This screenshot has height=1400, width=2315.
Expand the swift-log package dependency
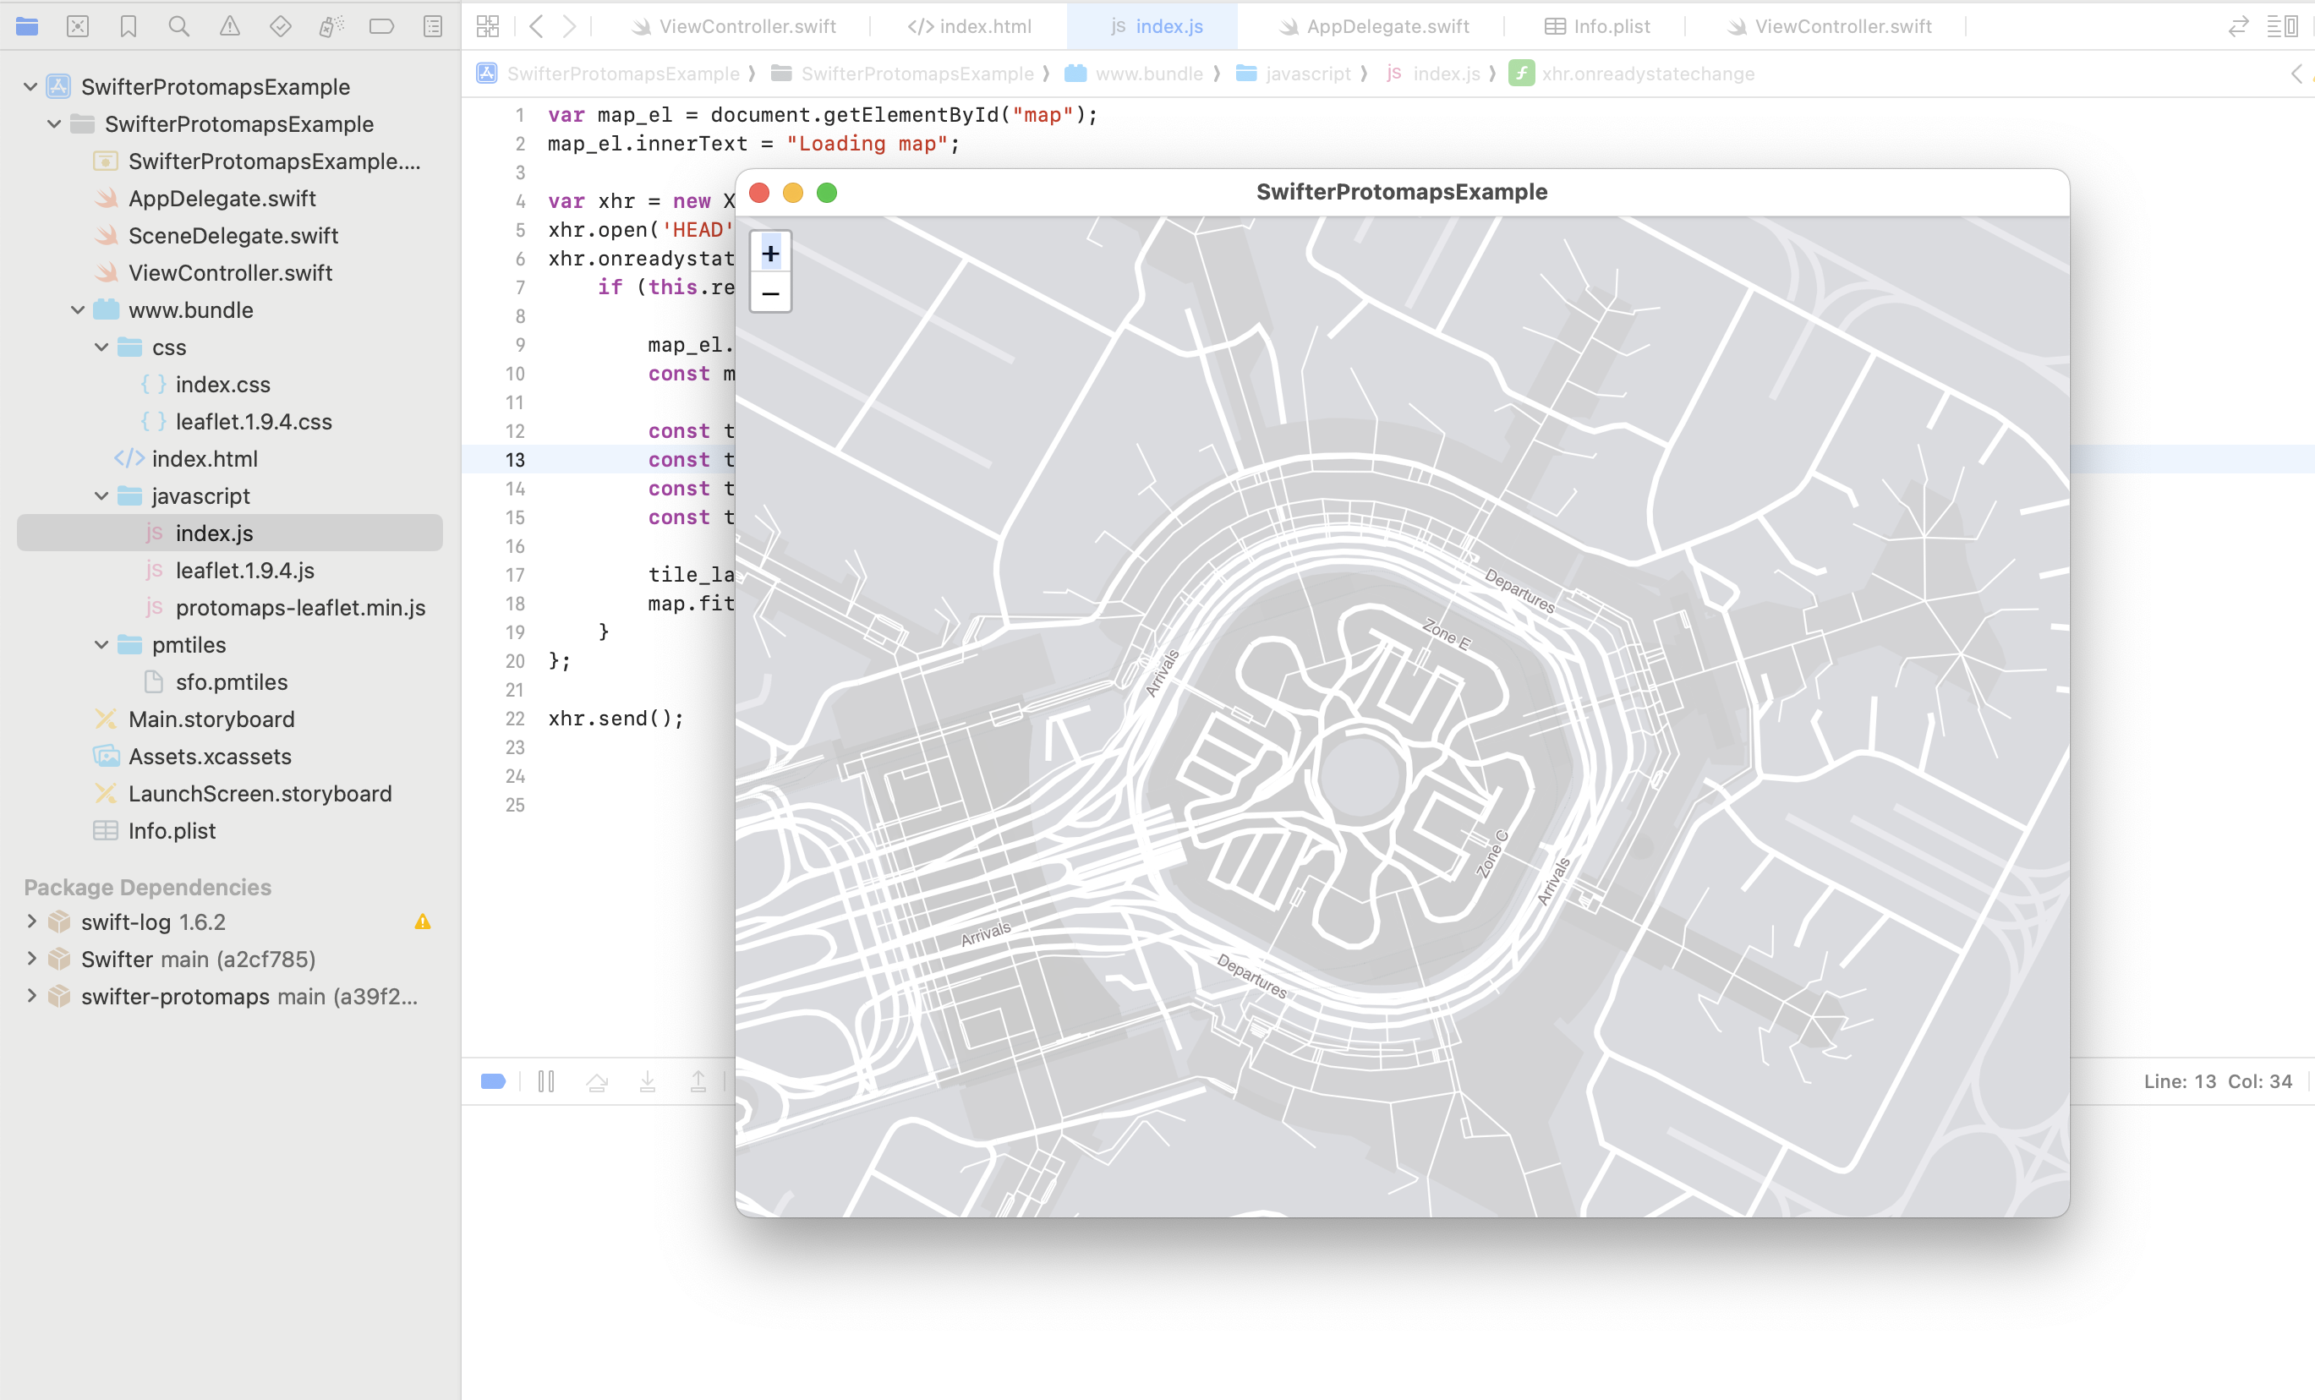[32, 921]
